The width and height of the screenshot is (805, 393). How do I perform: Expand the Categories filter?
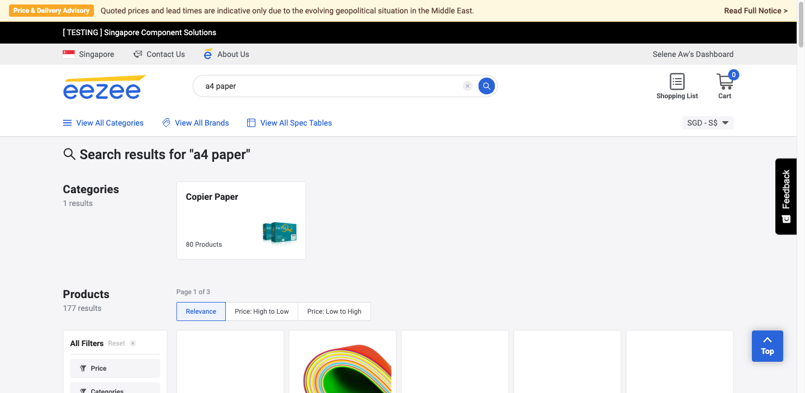(115, 389)
